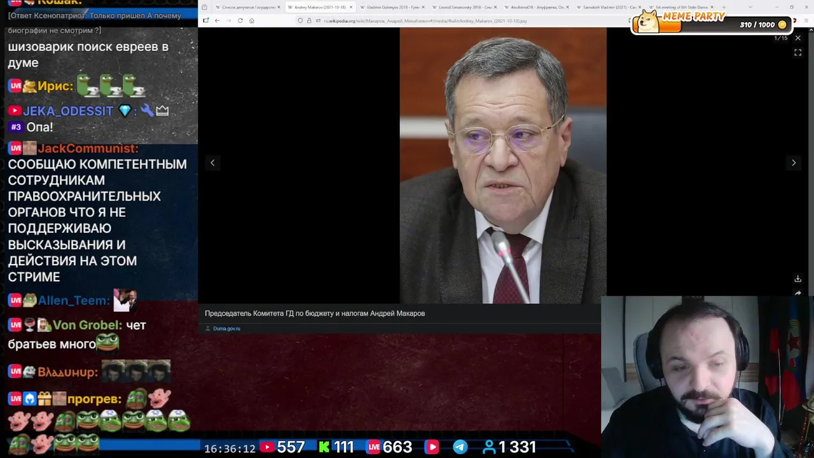Close the Vladimir Gutenyov tab
This screenshot has width=814, height=458.
tap(423, 7)
